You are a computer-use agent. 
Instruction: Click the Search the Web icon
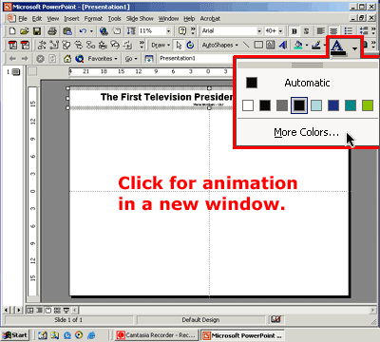pyautogui.click(x=80, y=59)
